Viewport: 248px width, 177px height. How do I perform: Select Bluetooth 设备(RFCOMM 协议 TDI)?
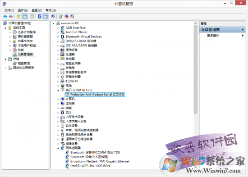(95, 152)
